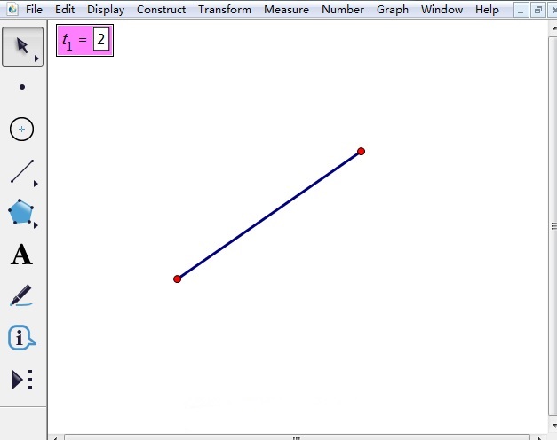Expand the Straightedge tool flyout triangle
Screen dimensions: 557x440
coord(36,184)
